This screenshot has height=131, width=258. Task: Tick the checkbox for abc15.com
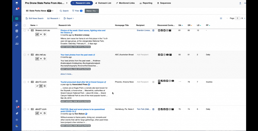tap(25, 82)
